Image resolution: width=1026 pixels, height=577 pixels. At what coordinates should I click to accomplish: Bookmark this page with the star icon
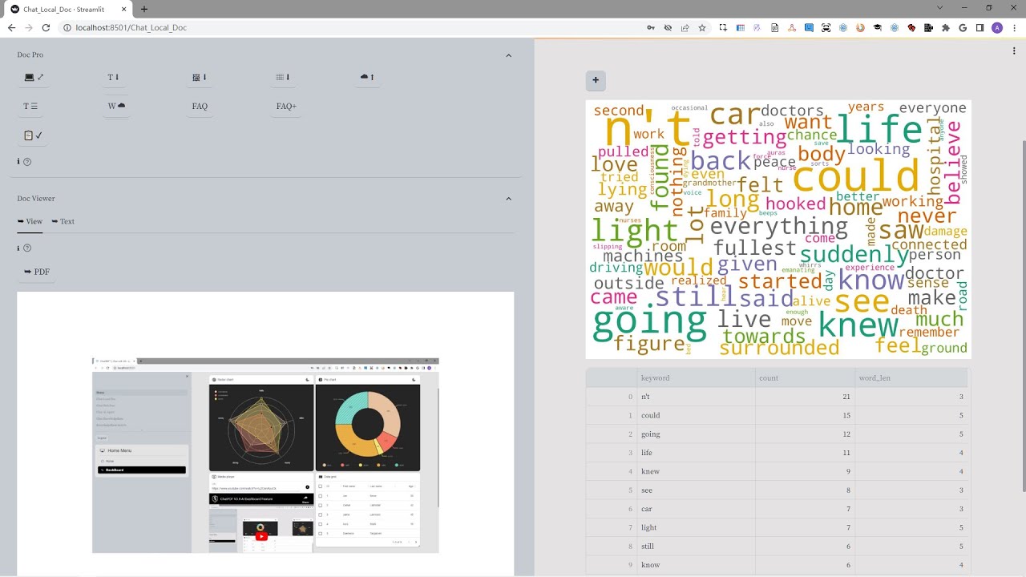[702, 27]
